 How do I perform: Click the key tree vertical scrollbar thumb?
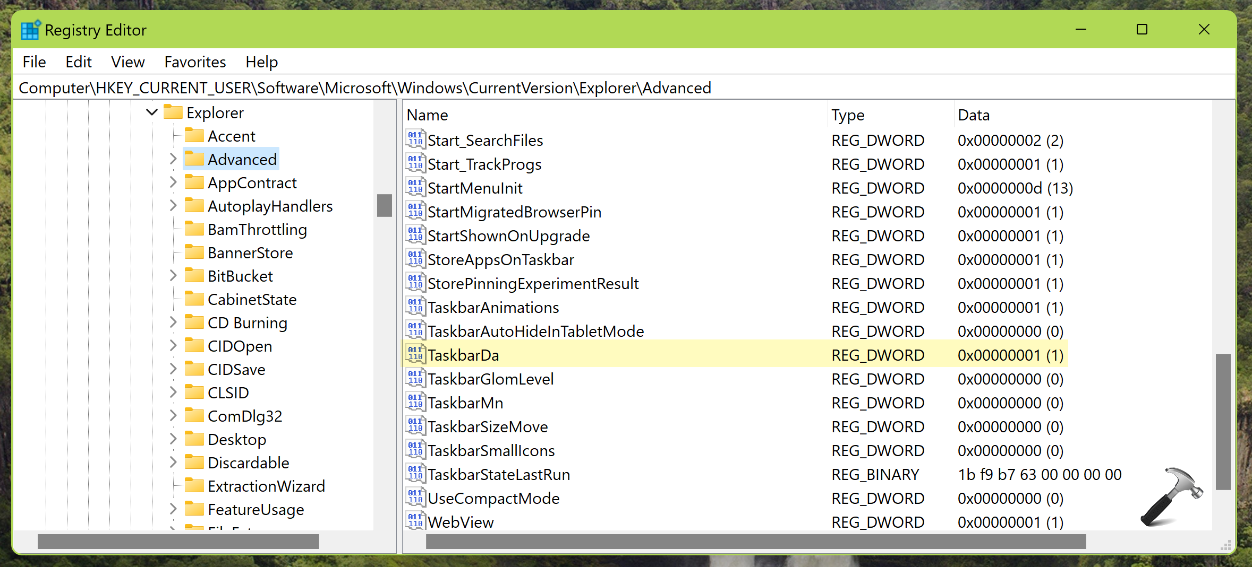pyautogui.click(x=385, y=205)
